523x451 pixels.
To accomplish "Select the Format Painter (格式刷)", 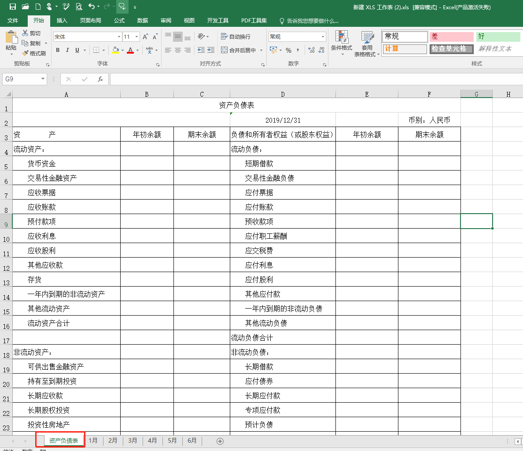I will [x=34, y=53].
